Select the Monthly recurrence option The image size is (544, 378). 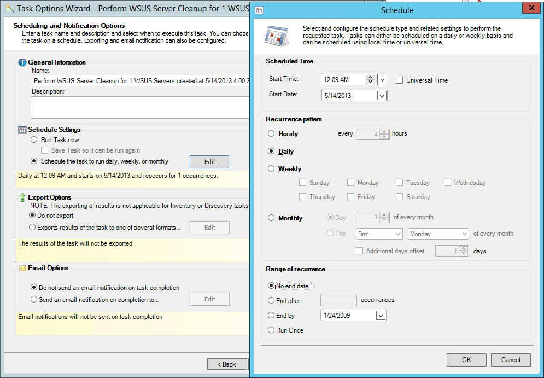pyautogui.click(x=271, y=218)
